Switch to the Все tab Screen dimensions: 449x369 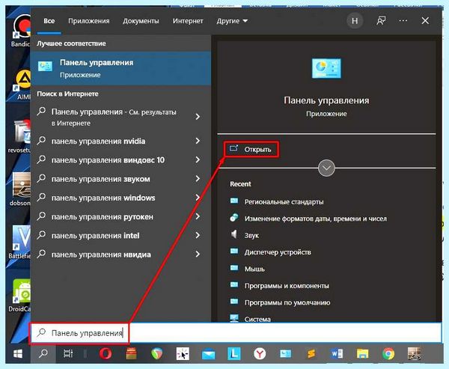[49, 21]
